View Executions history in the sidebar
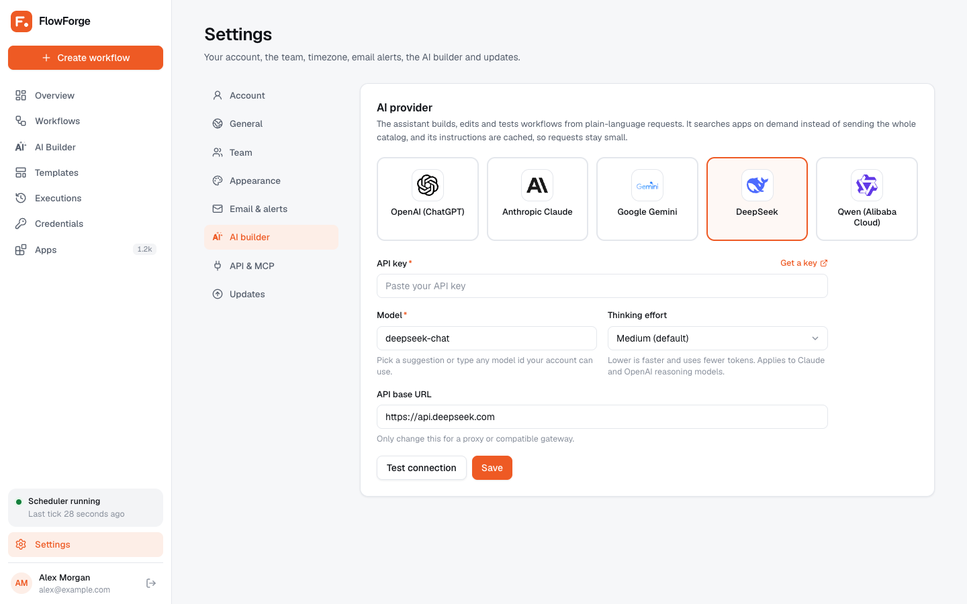 tap(85, 198)
